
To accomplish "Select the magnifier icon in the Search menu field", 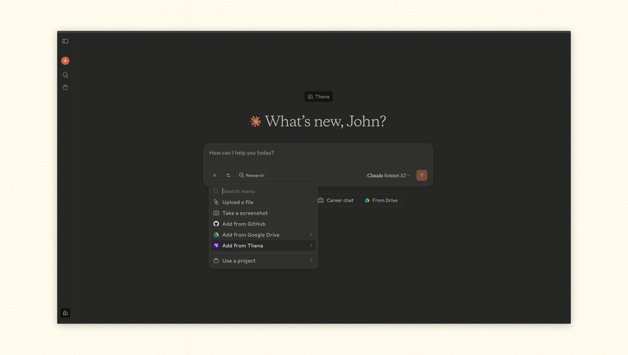I will click(x=216, y=191).
